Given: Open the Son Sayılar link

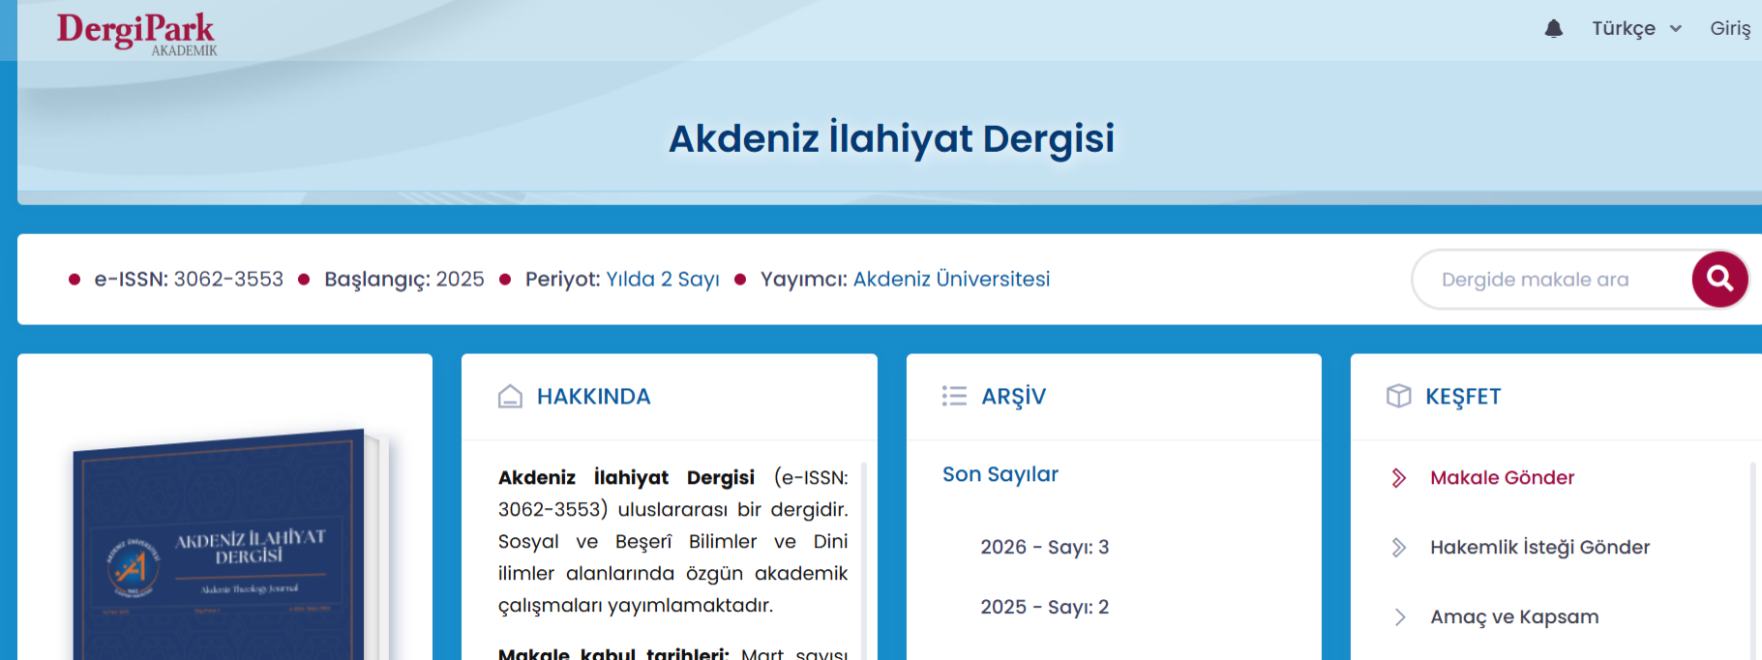Looking at the screenshot, I should click(1000, 475).
